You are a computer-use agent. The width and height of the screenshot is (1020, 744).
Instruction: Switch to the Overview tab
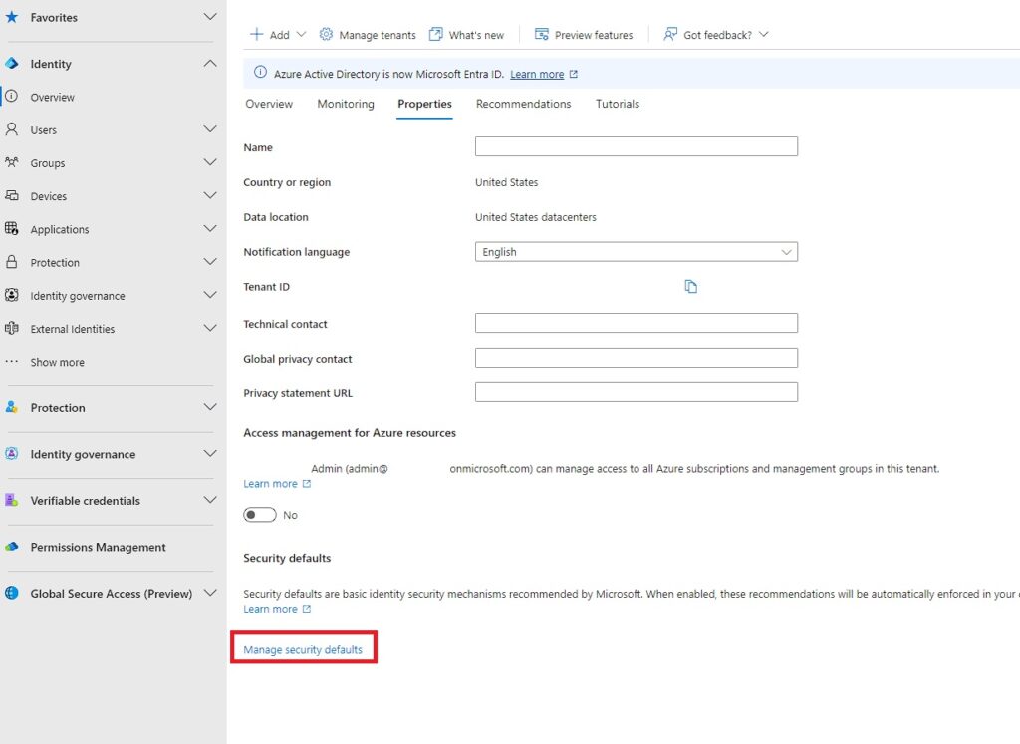click(x=269, y=104)
